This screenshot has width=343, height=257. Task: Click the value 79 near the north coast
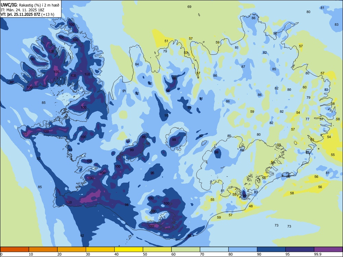(165, 51)
